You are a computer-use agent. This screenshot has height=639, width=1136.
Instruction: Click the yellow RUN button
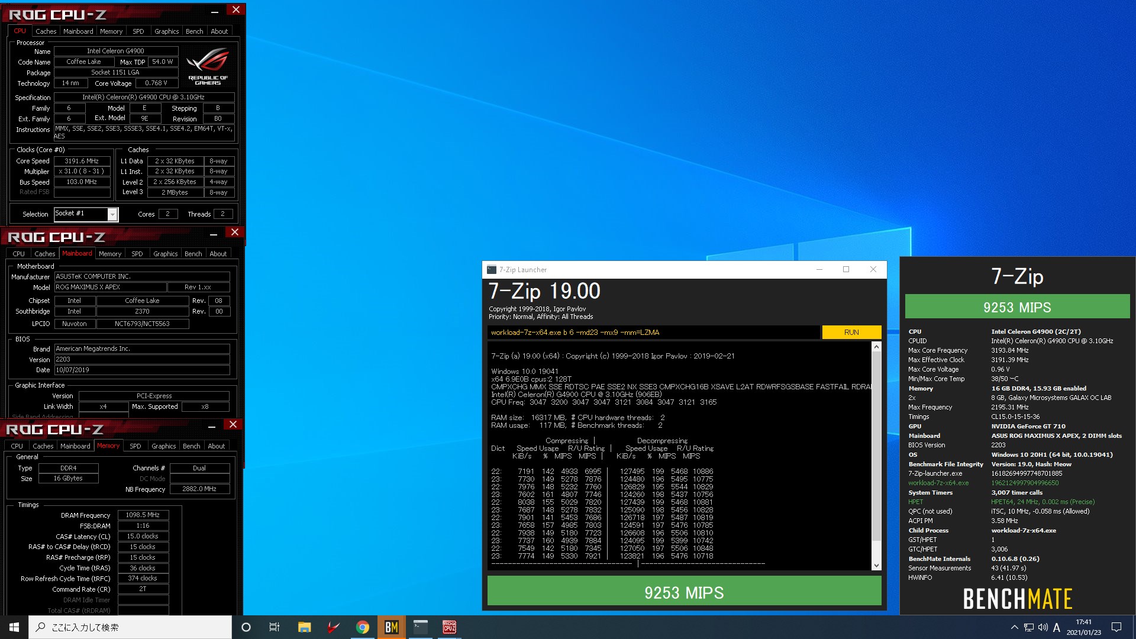(x=851, y=333)
